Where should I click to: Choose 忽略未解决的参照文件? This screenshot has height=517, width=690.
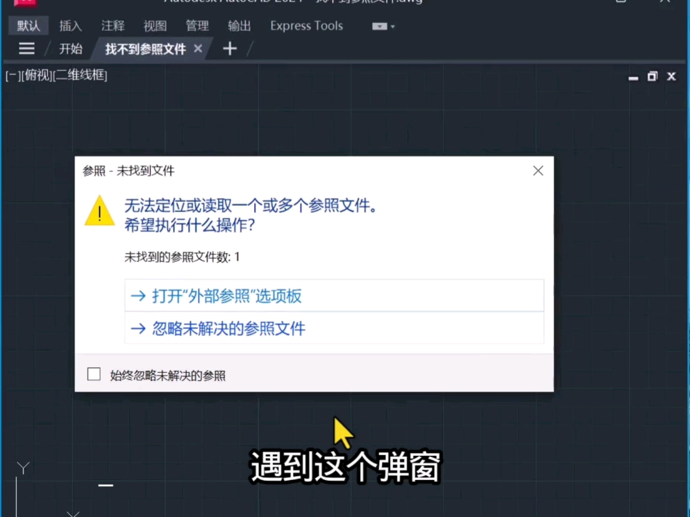(334, 328)
